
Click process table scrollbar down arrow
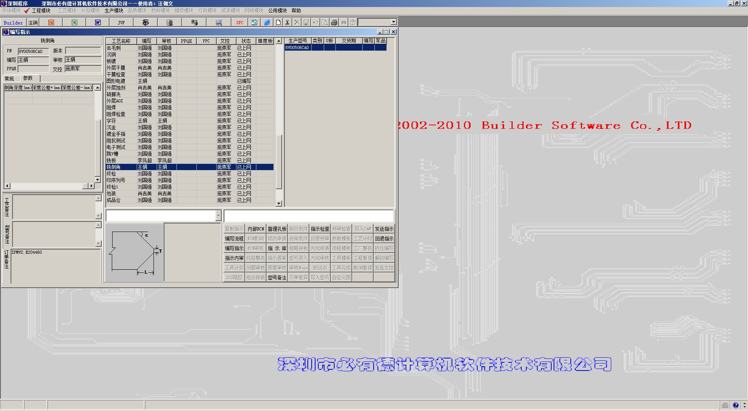pyautogui.click(x=279, y=204)
